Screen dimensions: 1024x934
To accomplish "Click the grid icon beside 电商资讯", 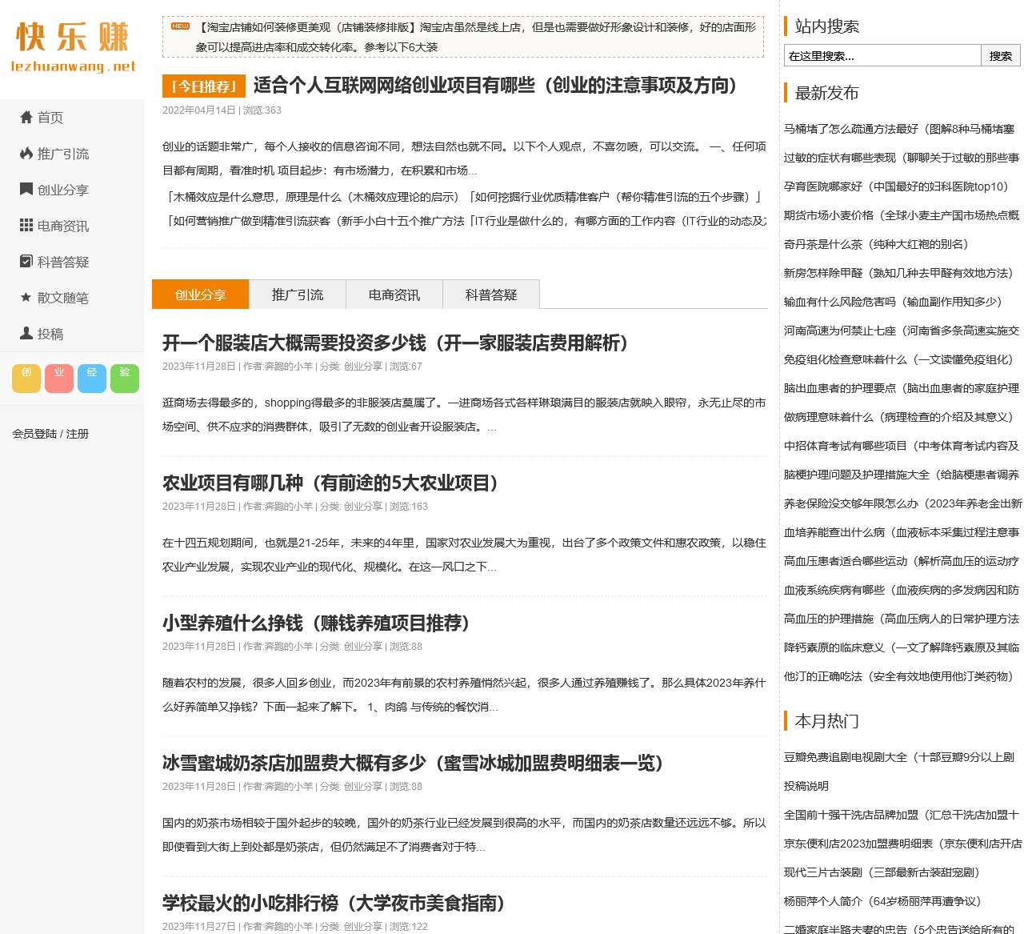I will (26, 226).
